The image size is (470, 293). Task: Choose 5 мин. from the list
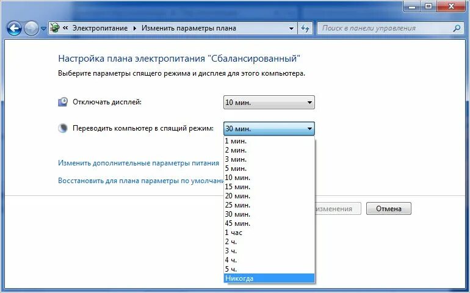269,168
